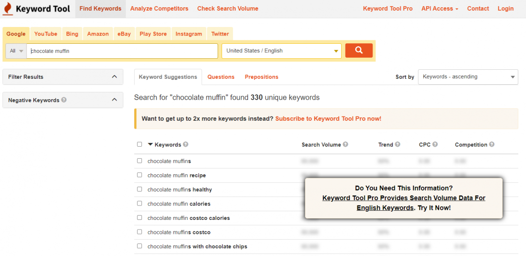Click the Search Volume Data popup link
This screenshot has height=256, width=526.
(x=404, y=203)
